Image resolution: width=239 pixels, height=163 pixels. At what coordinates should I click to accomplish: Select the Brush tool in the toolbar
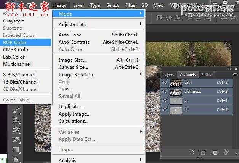[x=16, y=110]
